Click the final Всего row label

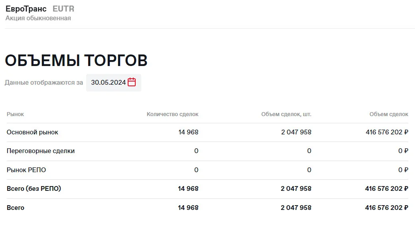(15, 208)
